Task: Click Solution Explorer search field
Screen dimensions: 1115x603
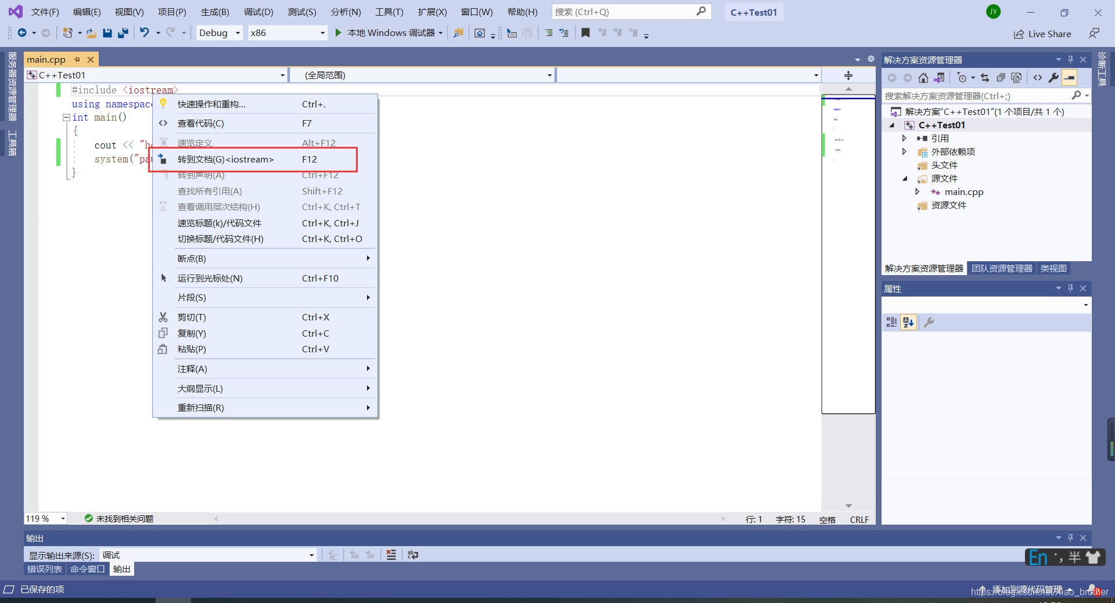Action: click(986, 96)
